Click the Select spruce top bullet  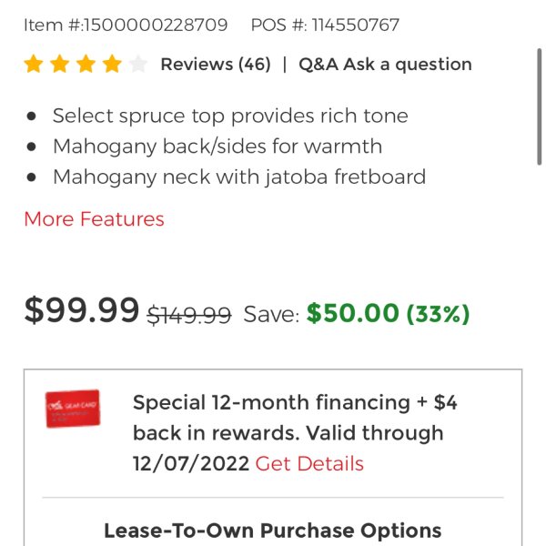pyautogui.click(x=230, y=116)
